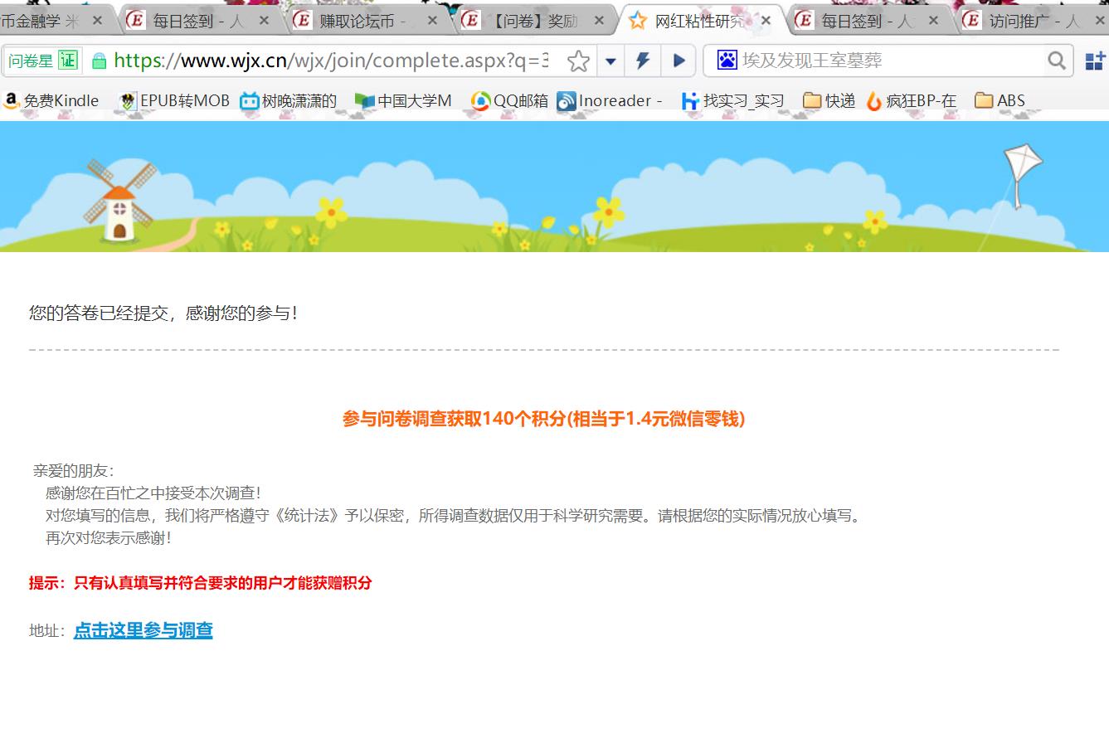Open the Inoreader bookmark
The height and width of the screenshot is (748, 1109).
point(610,101)
